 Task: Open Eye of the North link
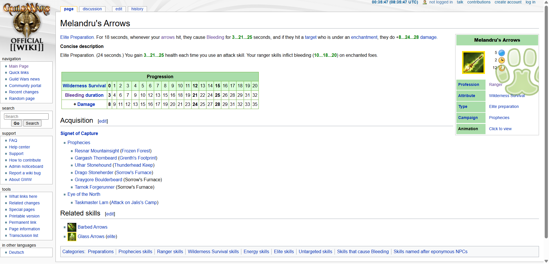coord(84,194)
